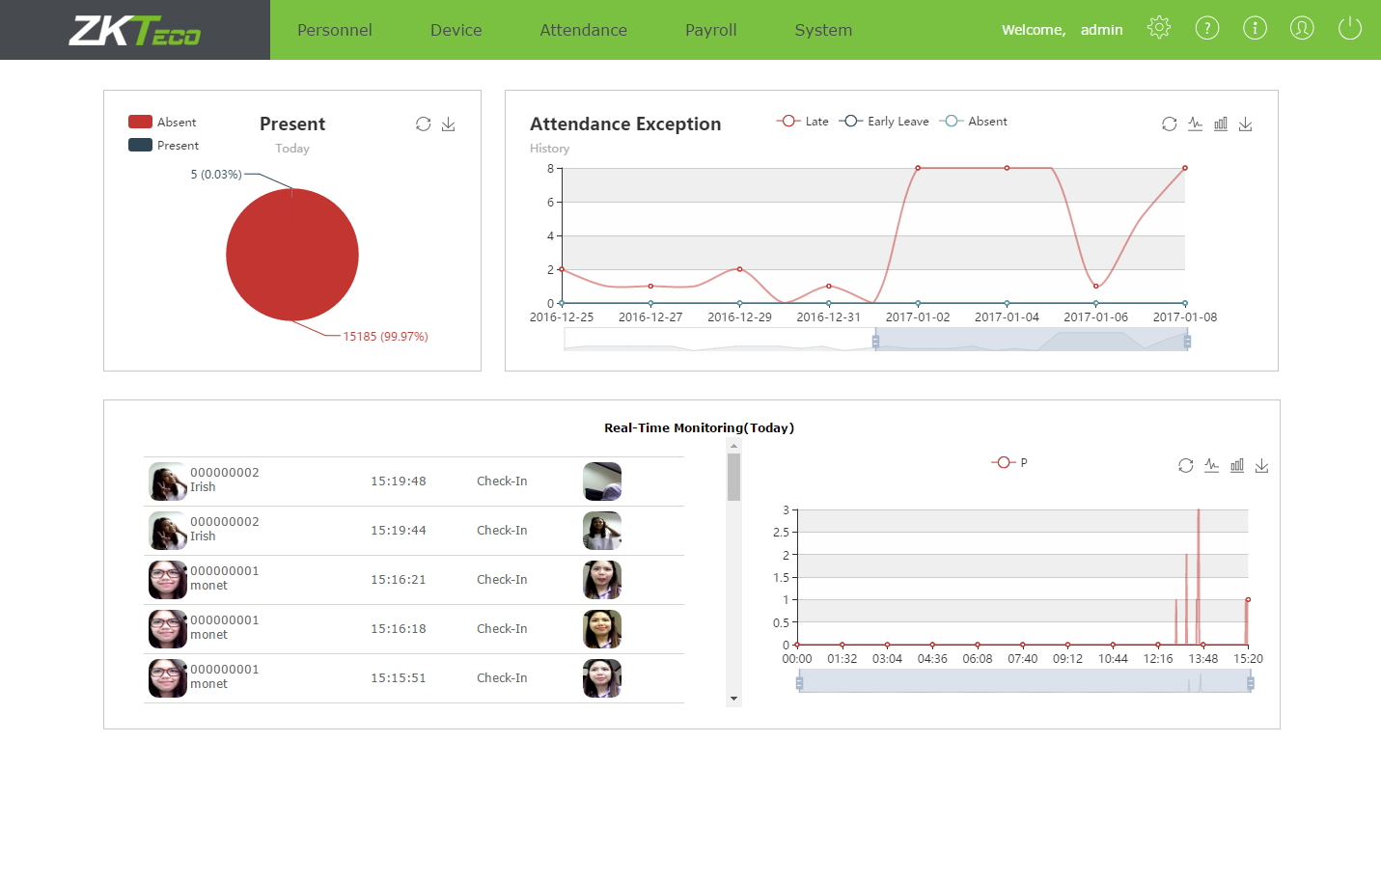1381x880 pixels.
Task: Expand the Device menu
Action: 456,30
